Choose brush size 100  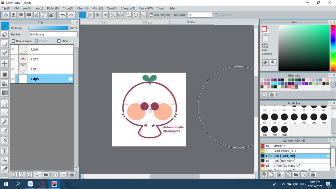tap(284, 118)
